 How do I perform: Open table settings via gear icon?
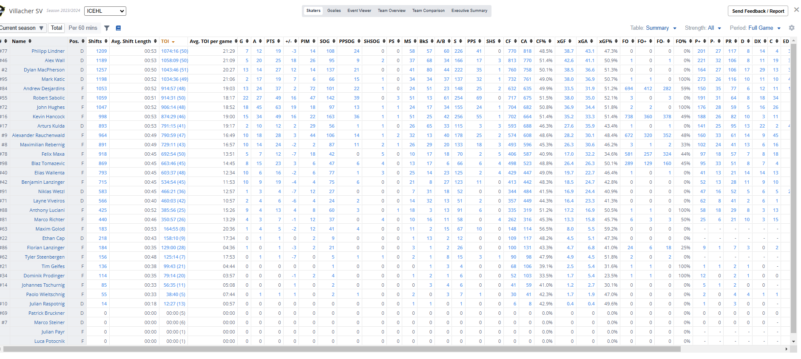click(x=791, y=28)
